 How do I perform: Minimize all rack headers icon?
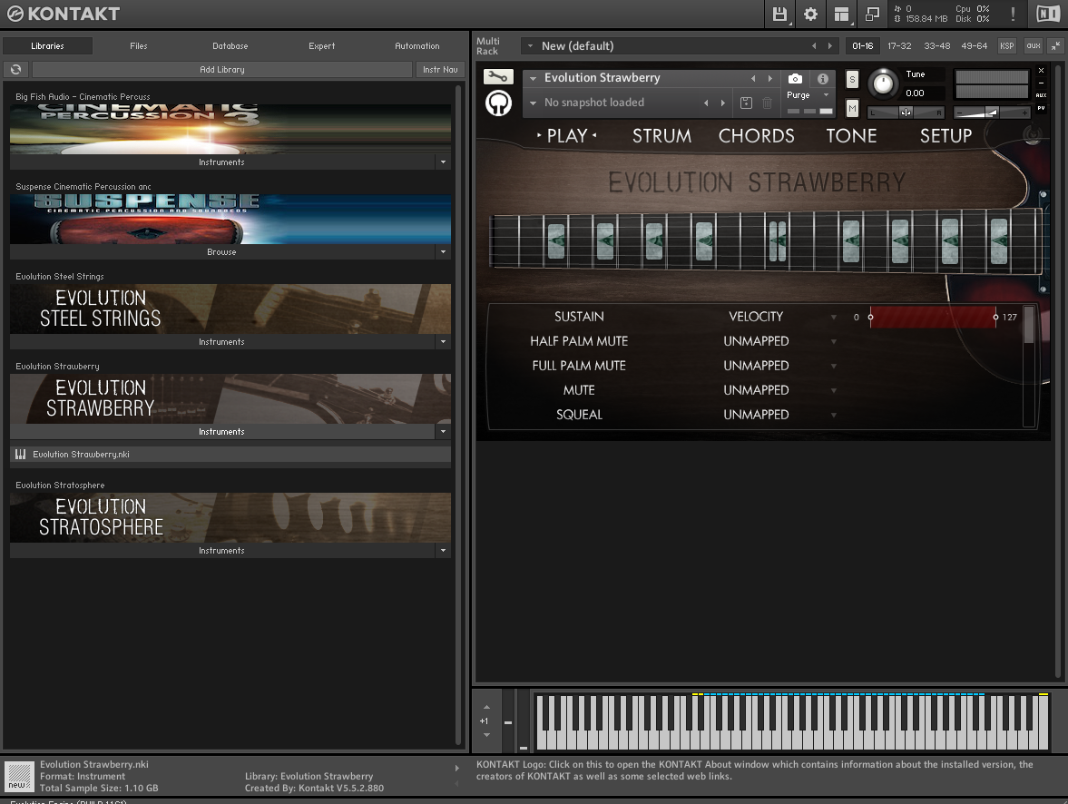[x=1055, y=45]
